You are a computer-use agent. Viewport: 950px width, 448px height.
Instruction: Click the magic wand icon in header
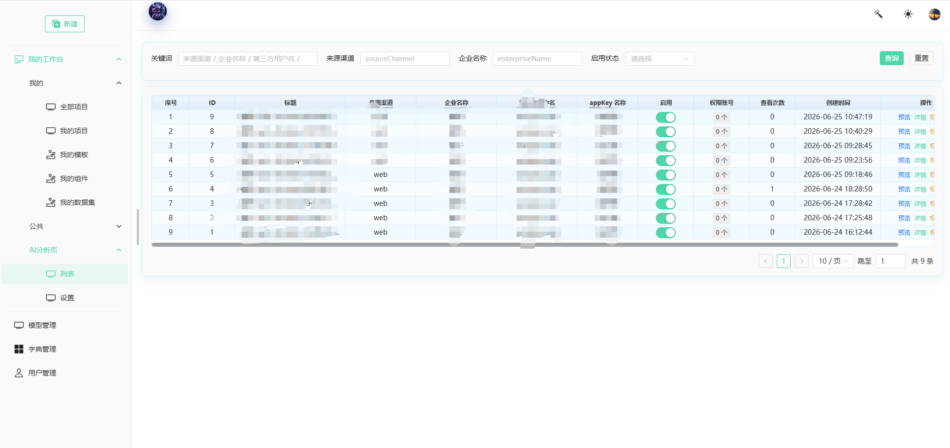click(x=878, y=14)
